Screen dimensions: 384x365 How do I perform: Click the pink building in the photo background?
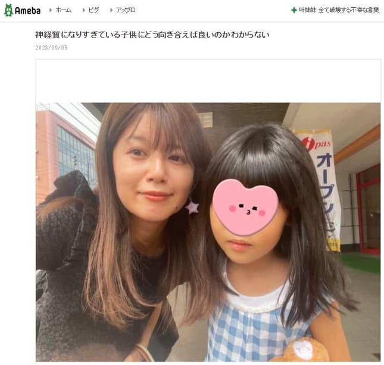coord(65,150)
